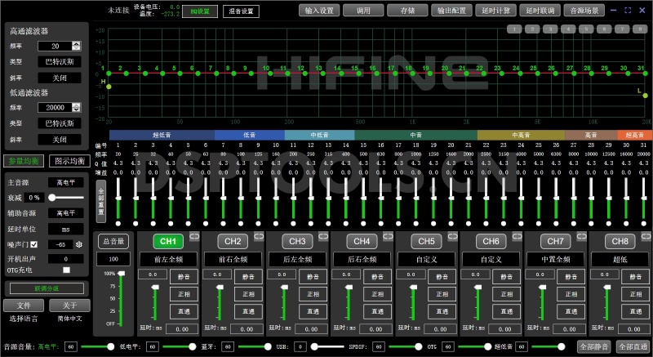This screenshot has height=357, width=653.
Task: Mute CH1 with its 静音 button
Action: pyautogui.click(x=184, y=277)
